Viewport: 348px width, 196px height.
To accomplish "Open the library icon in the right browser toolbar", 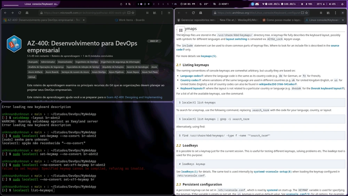I will (328, 13).
